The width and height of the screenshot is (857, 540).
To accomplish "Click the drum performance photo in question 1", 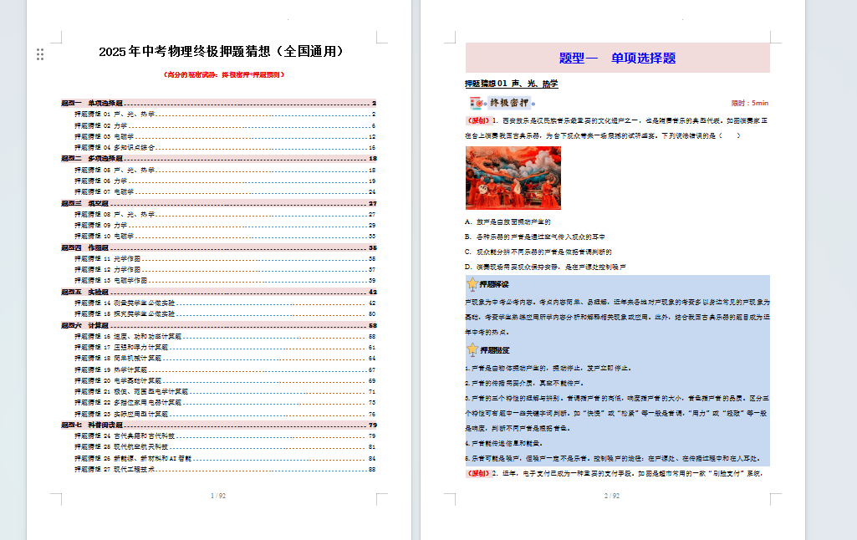I will click(x=513, y=178).
